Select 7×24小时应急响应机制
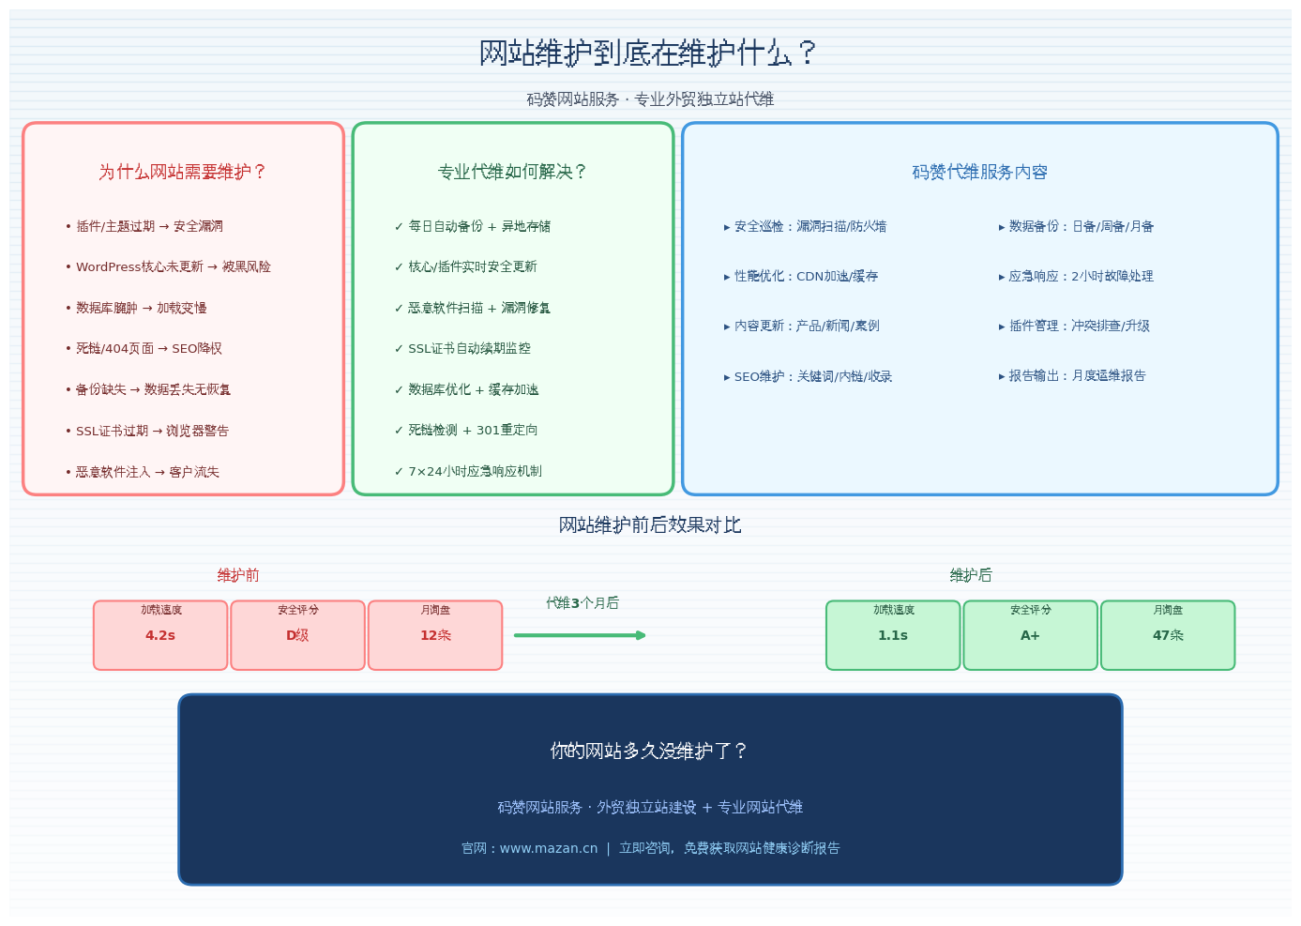Screen dimensions: 1301x926 (468, 472)
